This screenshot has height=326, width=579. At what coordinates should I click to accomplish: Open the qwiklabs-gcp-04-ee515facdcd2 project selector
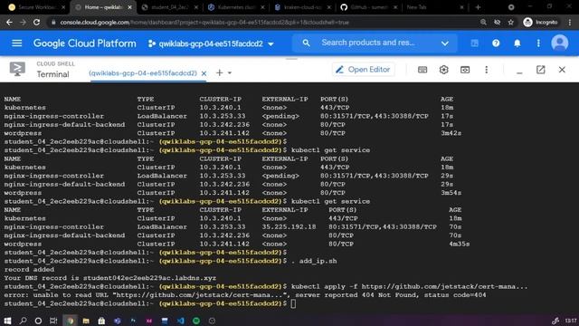tap(211, 43)
